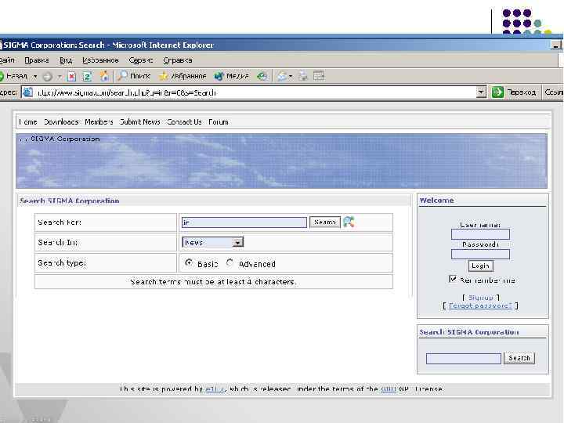The image size is (564, 423).
Task: Open the Вид menu
Action: 66,60
